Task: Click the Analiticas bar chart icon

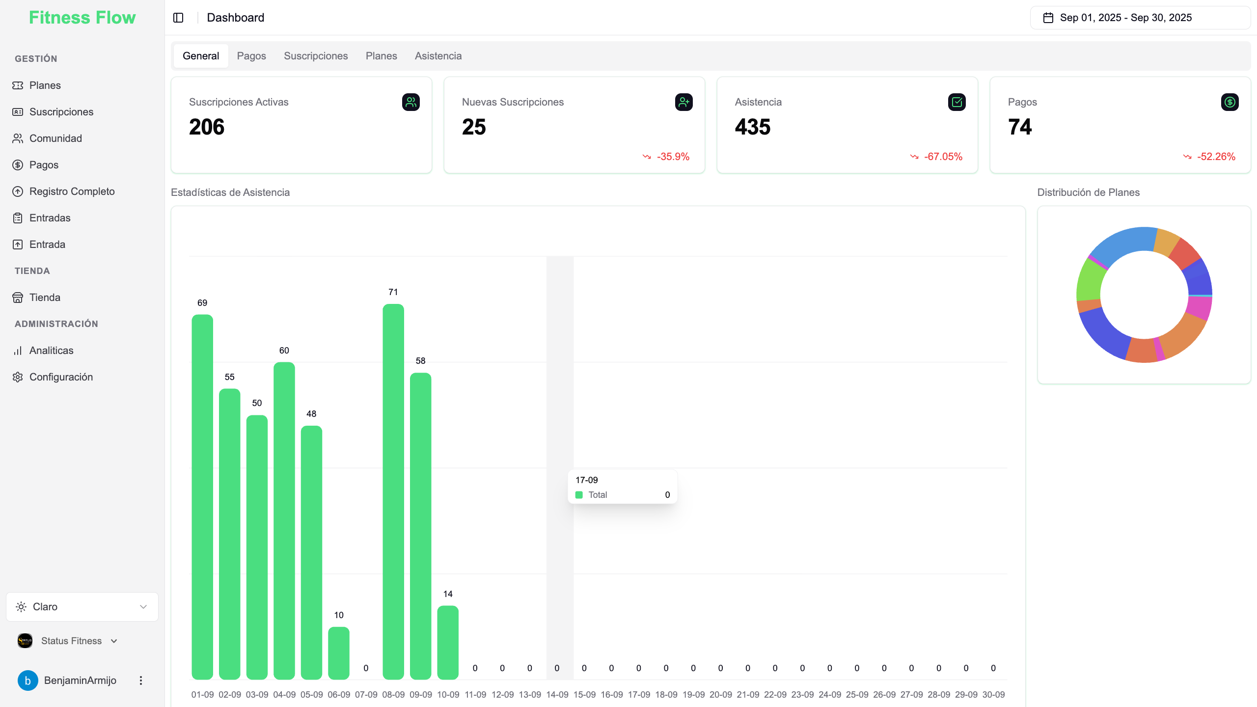Action: 18,350
